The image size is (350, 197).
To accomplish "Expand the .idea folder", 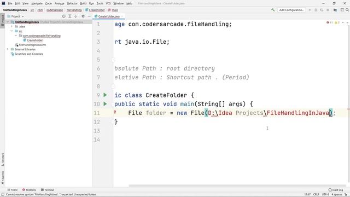I will [x=12, y=26].
